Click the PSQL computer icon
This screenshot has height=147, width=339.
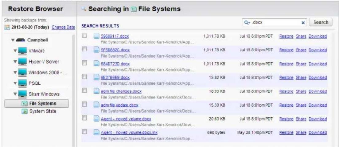(23, 83)
